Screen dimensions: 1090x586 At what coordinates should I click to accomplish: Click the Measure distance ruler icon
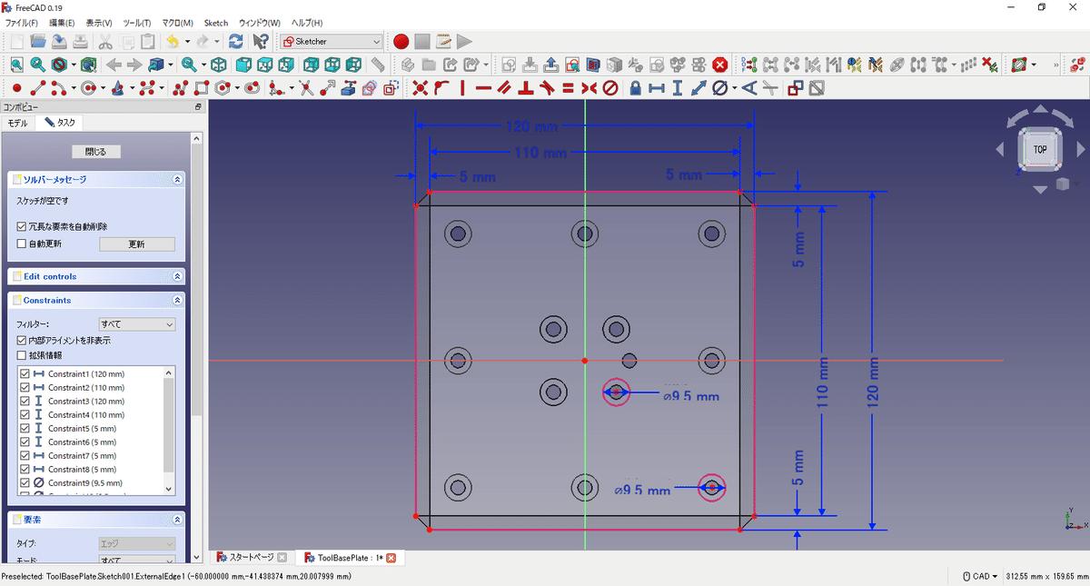(378, 65)
